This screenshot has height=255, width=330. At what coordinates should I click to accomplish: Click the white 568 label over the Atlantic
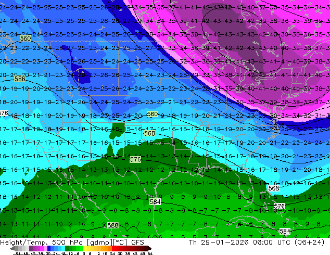point(274,188)
